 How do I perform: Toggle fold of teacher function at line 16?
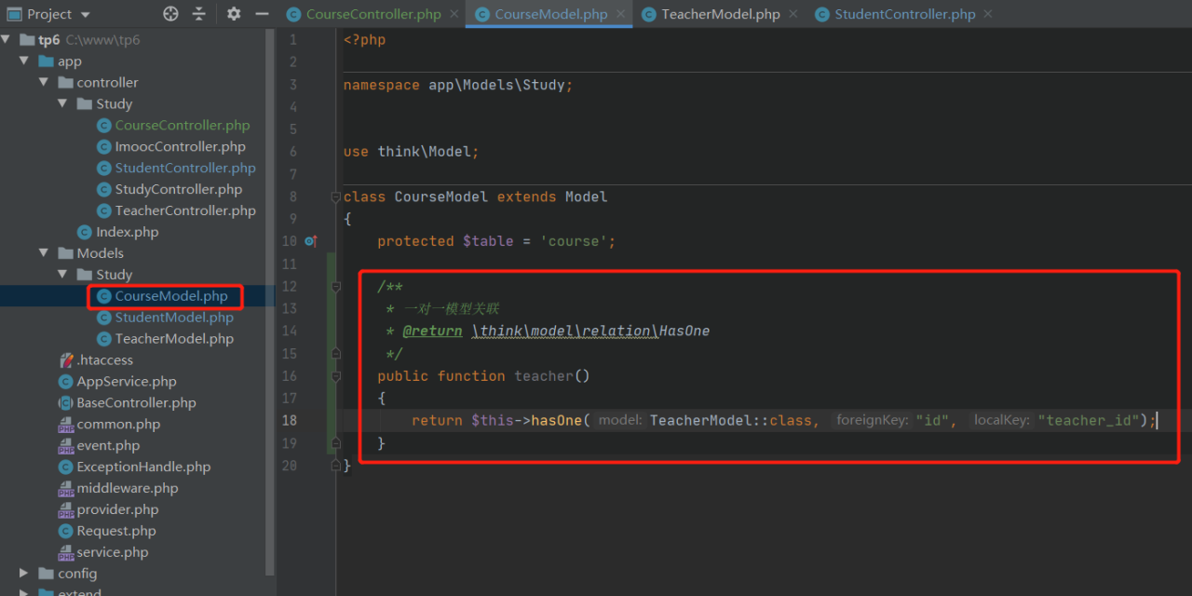point(335,376)
